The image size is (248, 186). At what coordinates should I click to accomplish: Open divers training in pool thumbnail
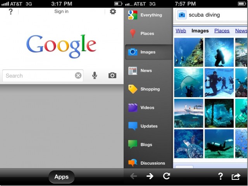[219, 83]
